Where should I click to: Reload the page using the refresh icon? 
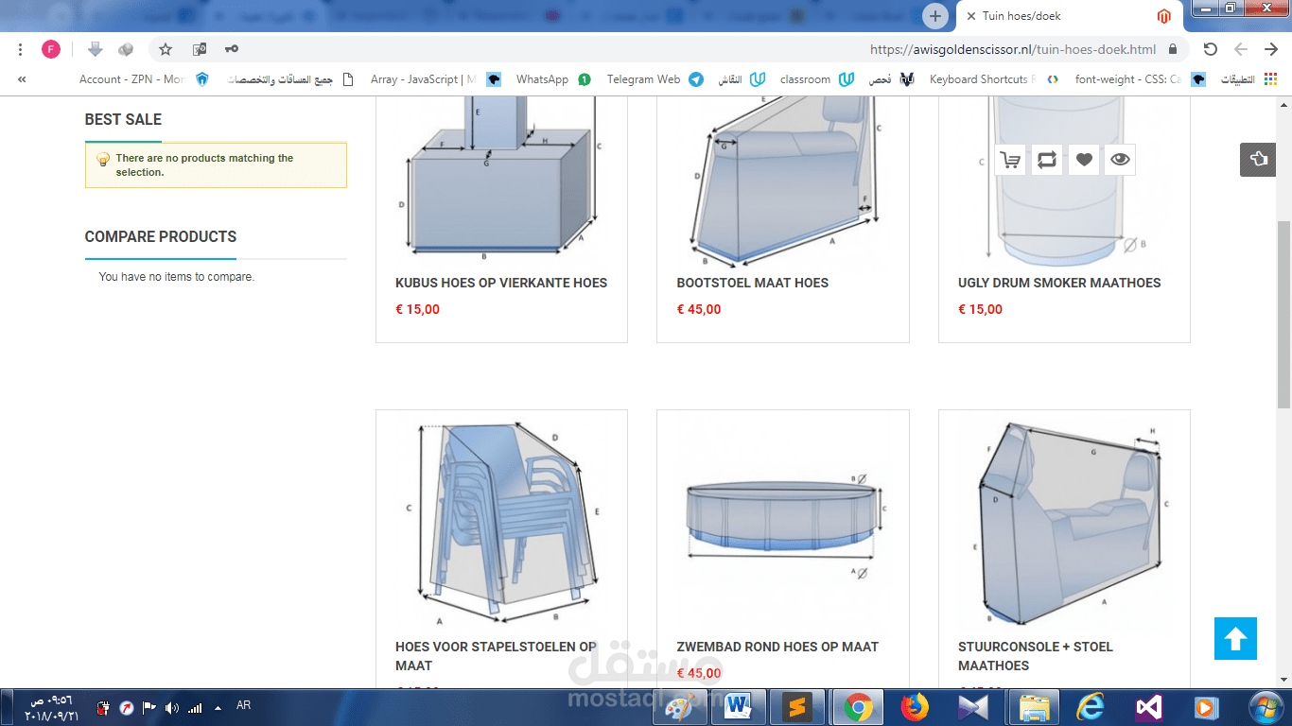(1211, 49)
